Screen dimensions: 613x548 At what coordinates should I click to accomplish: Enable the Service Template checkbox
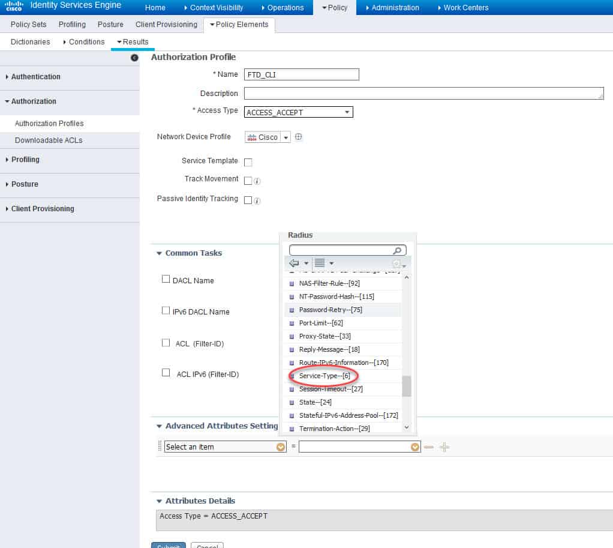[248, 162]
